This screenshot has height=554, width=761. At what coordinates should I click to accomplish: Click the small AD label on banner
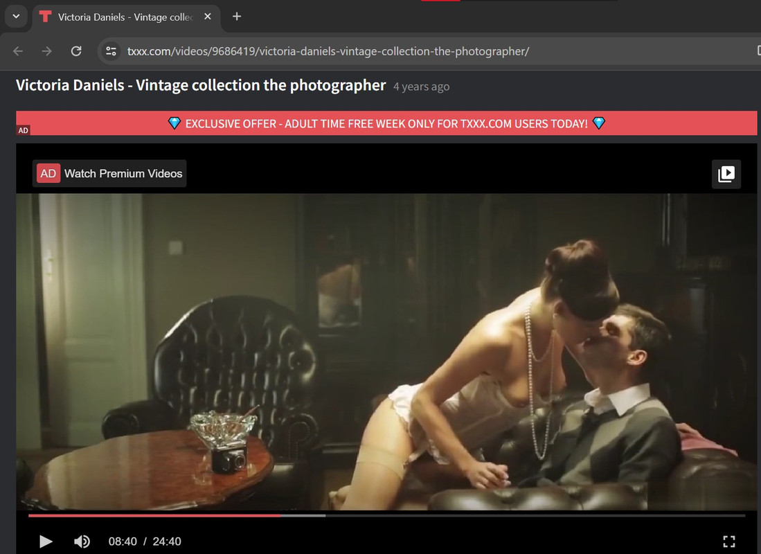[x=24, y=131]
